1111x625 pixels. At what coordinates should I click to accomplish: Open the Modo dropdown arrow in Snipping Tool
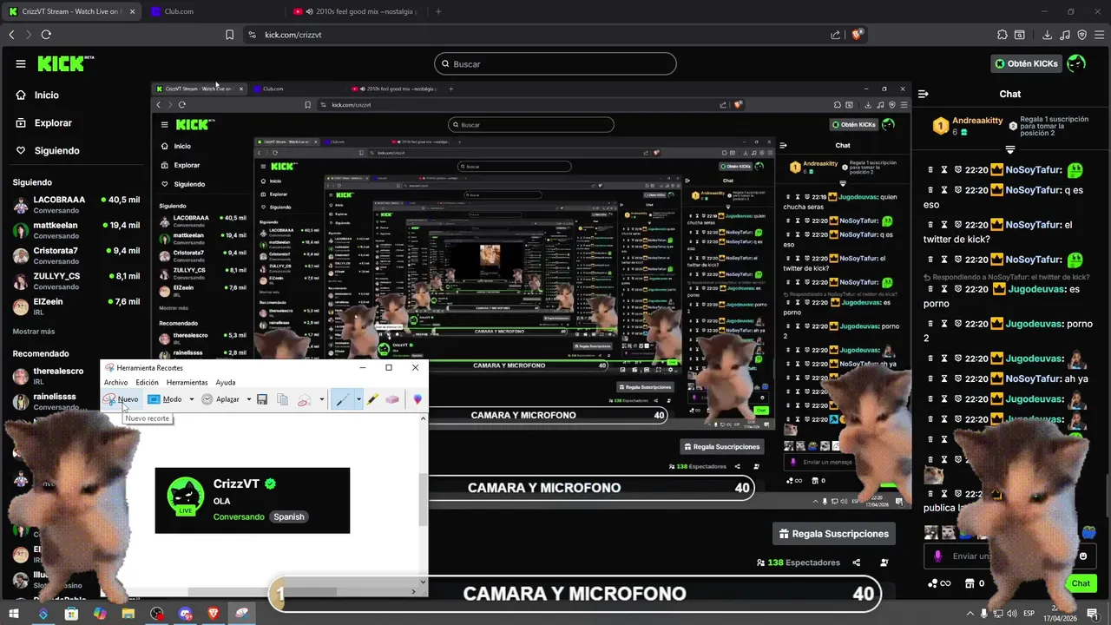click(x=191, y=399)
